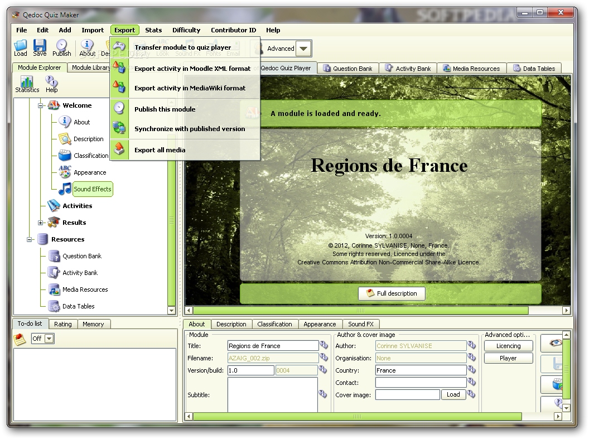Choose Export activity in MediaWiki format

[185, 88]
